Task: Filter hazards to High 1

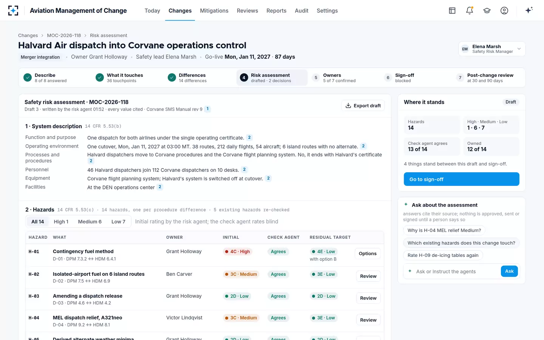Action: (x=61, y=222)
